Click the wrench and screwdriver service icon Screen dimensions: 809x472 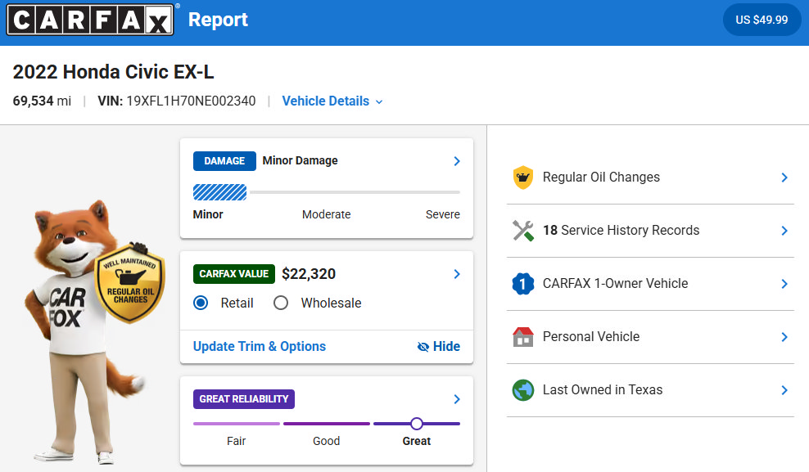point(522,231)
